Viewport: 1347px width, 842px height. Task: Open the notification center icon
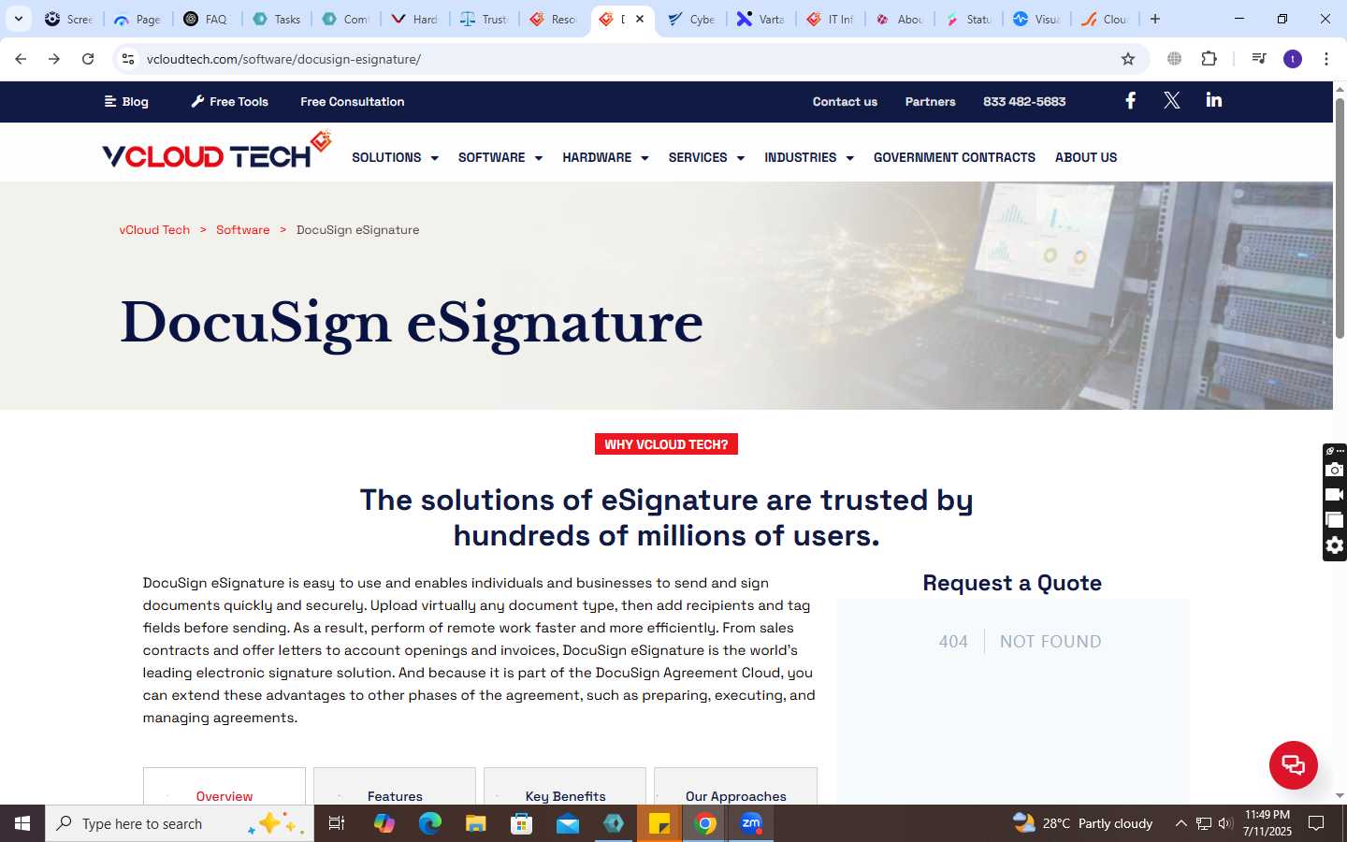(x=1316, y=823)
